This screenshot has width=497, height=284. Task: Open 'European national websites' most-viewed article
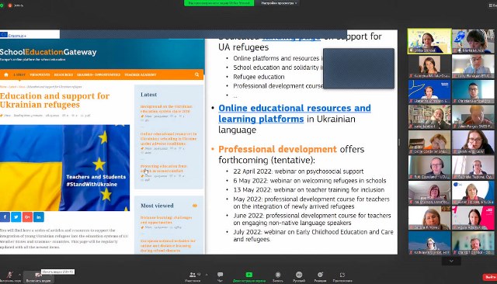(168, 245)
